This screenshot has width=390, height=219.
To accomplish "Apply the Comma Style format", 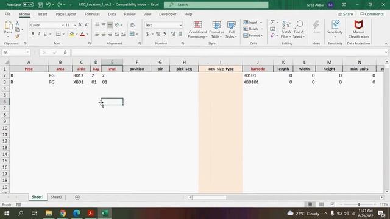I will [165, 34].
